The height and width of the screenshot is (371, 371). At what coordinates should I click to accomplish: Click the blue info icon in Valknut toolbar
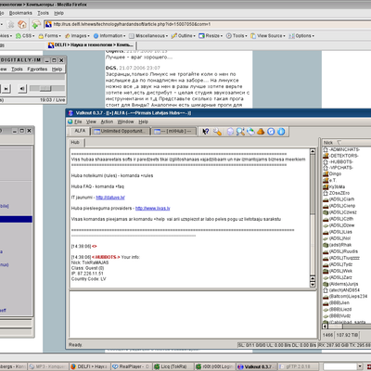(281, 132)
